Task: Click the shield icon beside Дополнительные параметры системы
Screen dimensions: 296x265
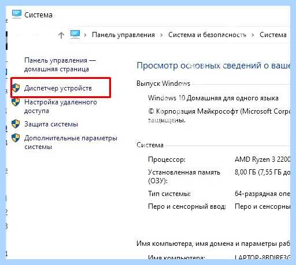Action: (x=16, y=138)
